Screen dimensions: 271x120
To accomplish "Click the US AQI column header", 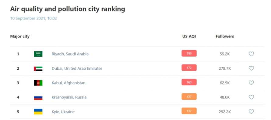I will point(189,36).
